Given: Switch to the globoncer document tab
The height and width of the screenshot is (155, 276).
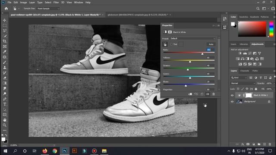Looking at the screenshot, I should (x=138, y=15).
